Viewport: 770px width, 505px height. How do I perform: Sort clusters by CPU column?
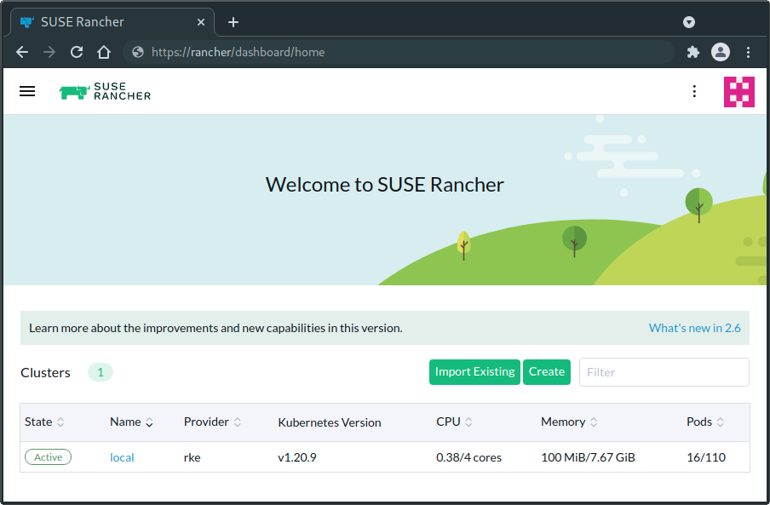pos(454,422)
